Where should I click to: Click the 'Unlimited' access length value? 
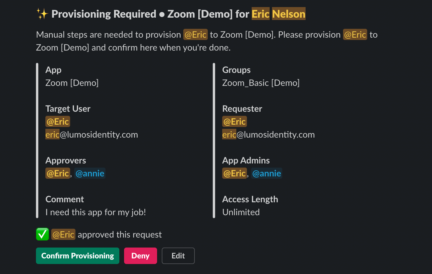(241, 212)
